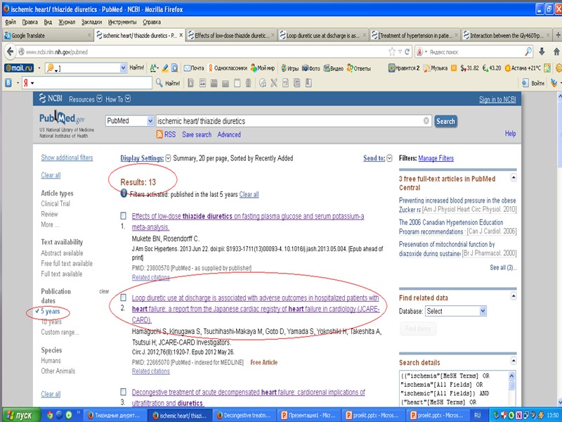The height and width of the screenshot is (422, 562).
Task: Clear the PubMed search box with X icon
Action: [x=426, y=121]
